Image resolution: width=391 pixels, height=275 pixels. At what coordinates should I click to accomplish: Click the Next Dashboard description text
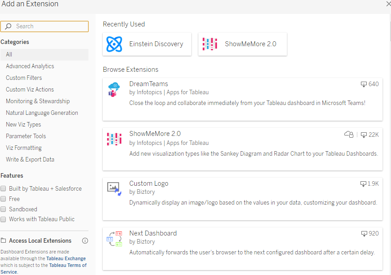coord(252,253)
